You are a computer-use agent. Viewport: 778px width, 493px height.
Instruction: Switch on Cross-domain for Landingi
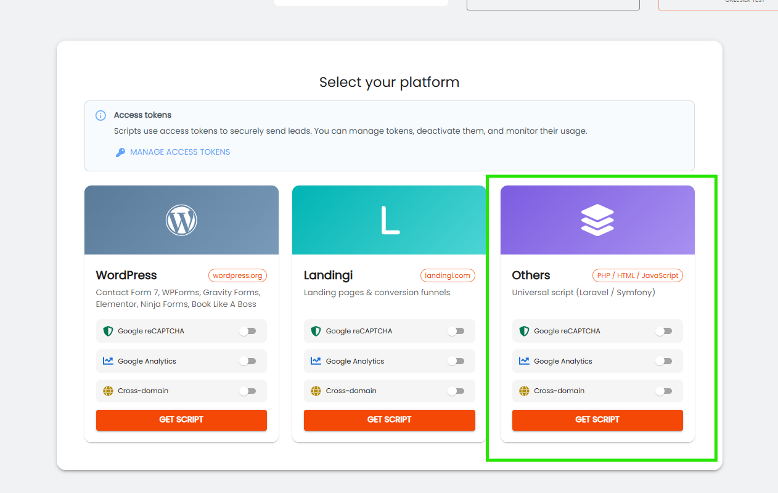(456, 391)
